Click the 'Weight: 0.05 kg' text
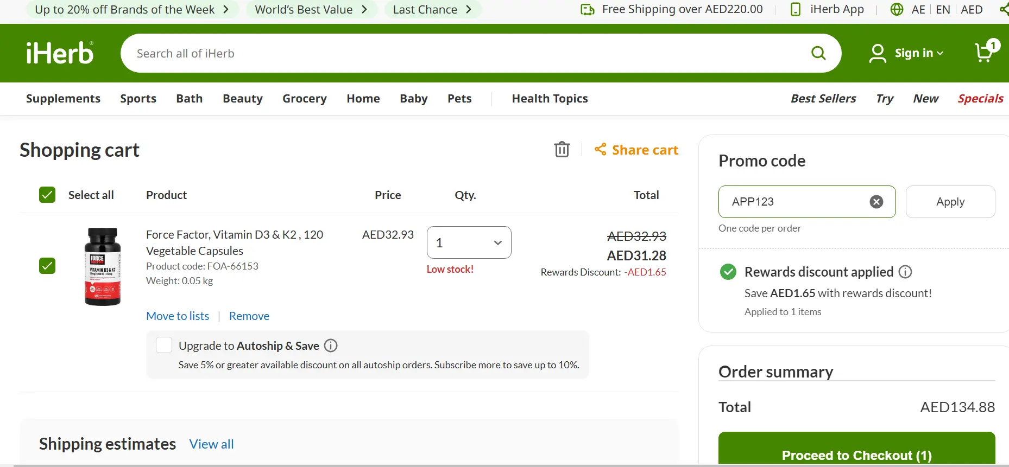Image resolution: width=1009 pixels, height=467 pixels. (x=179, y=281)
